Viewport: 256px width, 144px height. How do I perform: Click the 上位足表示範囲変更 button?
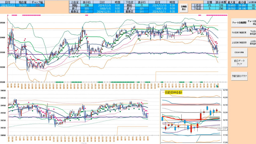click(239, 43)
